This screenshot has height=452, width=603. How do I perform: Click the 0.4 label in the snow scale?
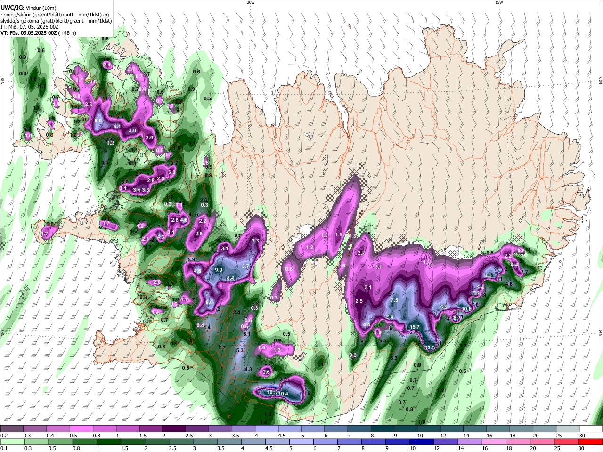click(50, 436)
